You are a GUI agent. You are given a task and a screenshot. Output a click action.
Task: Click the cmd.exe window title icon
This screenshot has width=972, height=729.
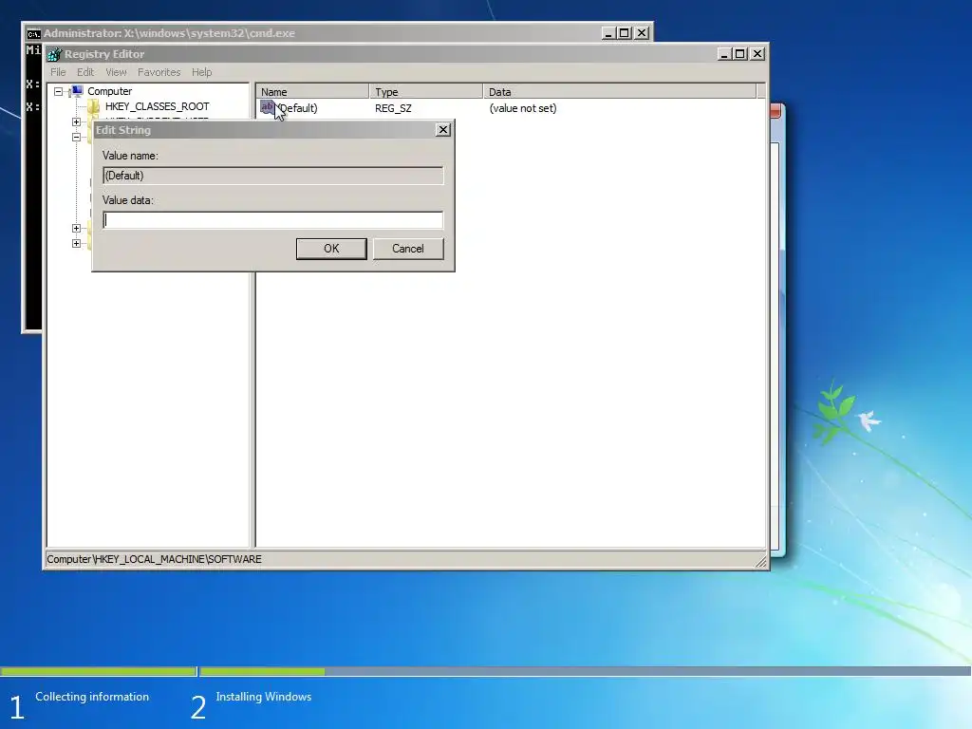tap(33, 33)
